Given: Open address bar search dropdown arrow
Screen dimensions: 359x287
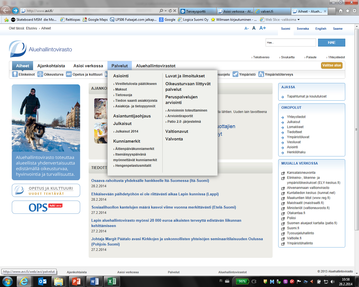Looking at the screenshot, I should [x=165, y=11].
